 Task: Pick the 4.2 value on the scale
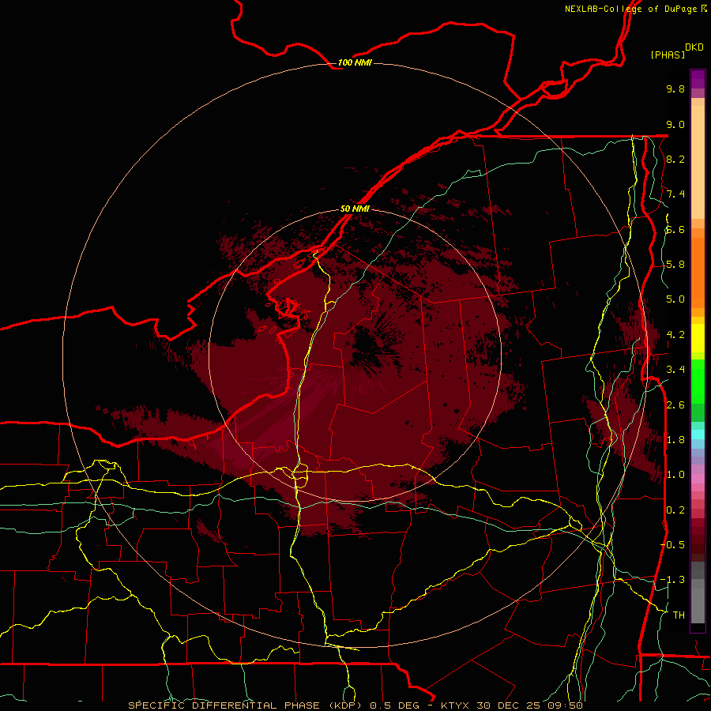pyautogui.click(x=675, y=335)
